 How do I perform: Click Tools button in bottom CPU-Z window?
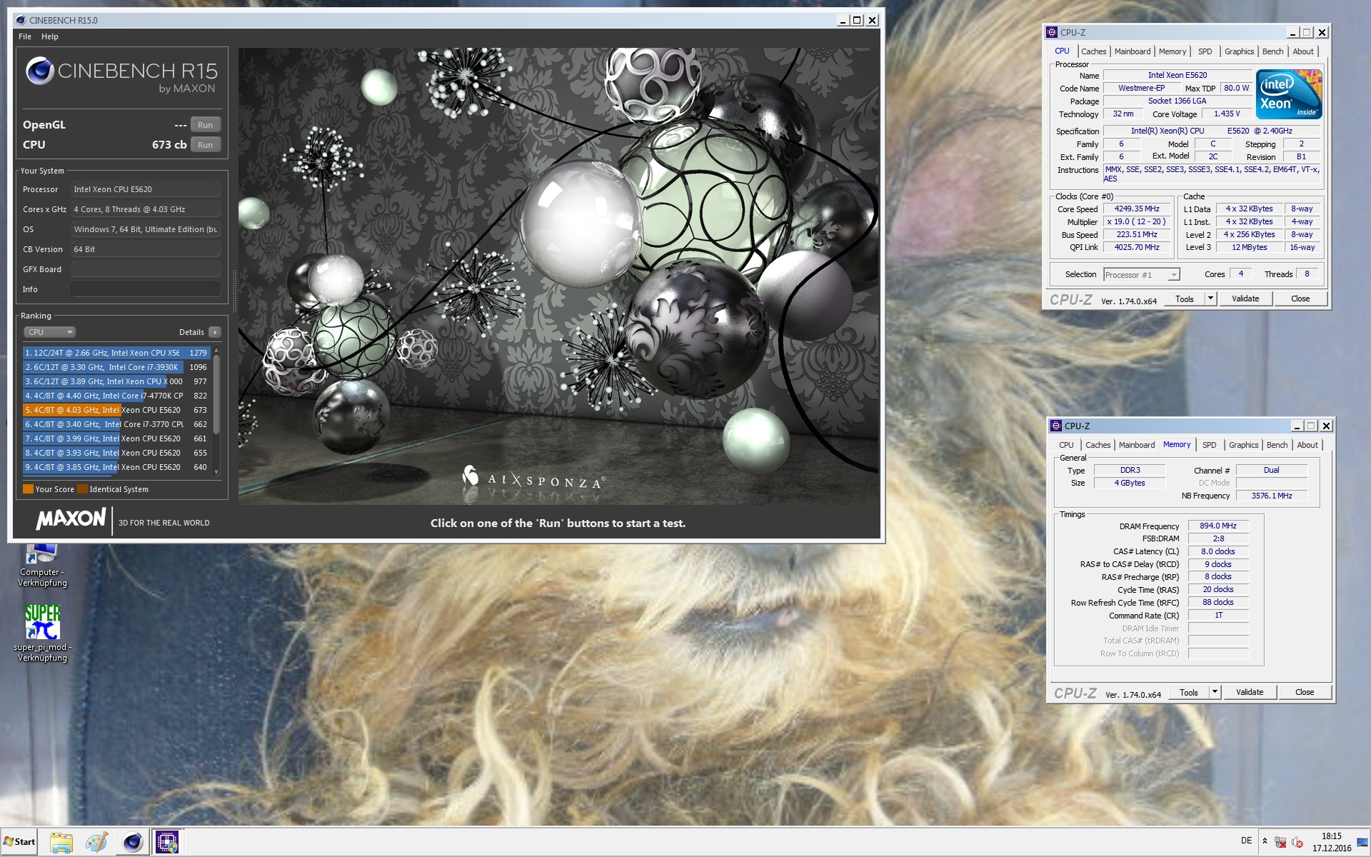(x=1189, y=693)
